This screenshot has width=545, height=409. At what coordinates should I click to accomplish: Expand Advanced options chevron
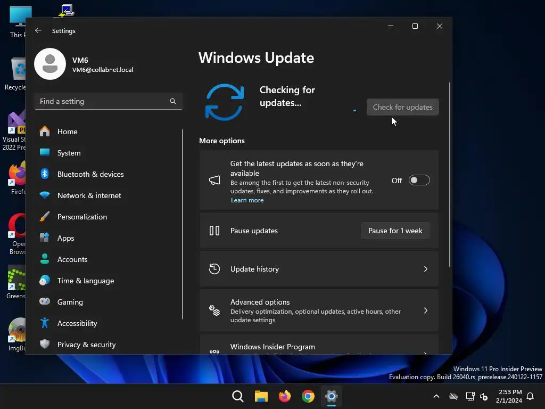point(426,310)
